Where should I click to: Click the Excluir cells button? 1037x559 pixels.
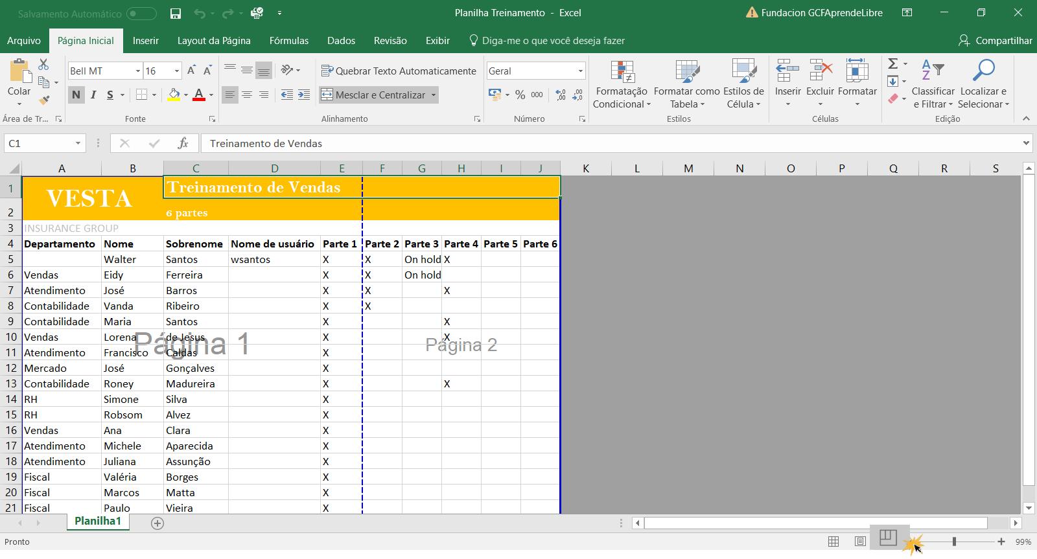click(820, 85)
